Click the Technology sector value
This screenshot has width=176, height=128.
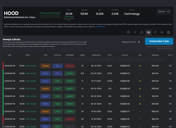point(132,14)
